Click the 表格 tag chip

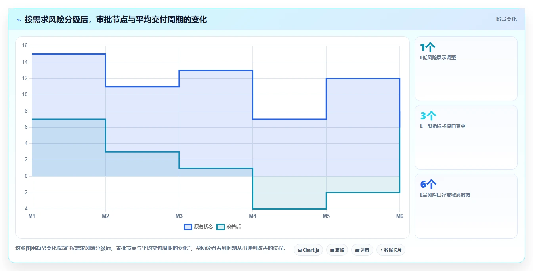click(337, 250)
